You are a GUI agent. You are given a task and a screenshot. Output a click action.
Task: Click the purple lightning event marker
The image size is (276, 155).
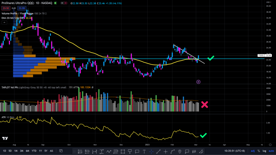point(198,82)
